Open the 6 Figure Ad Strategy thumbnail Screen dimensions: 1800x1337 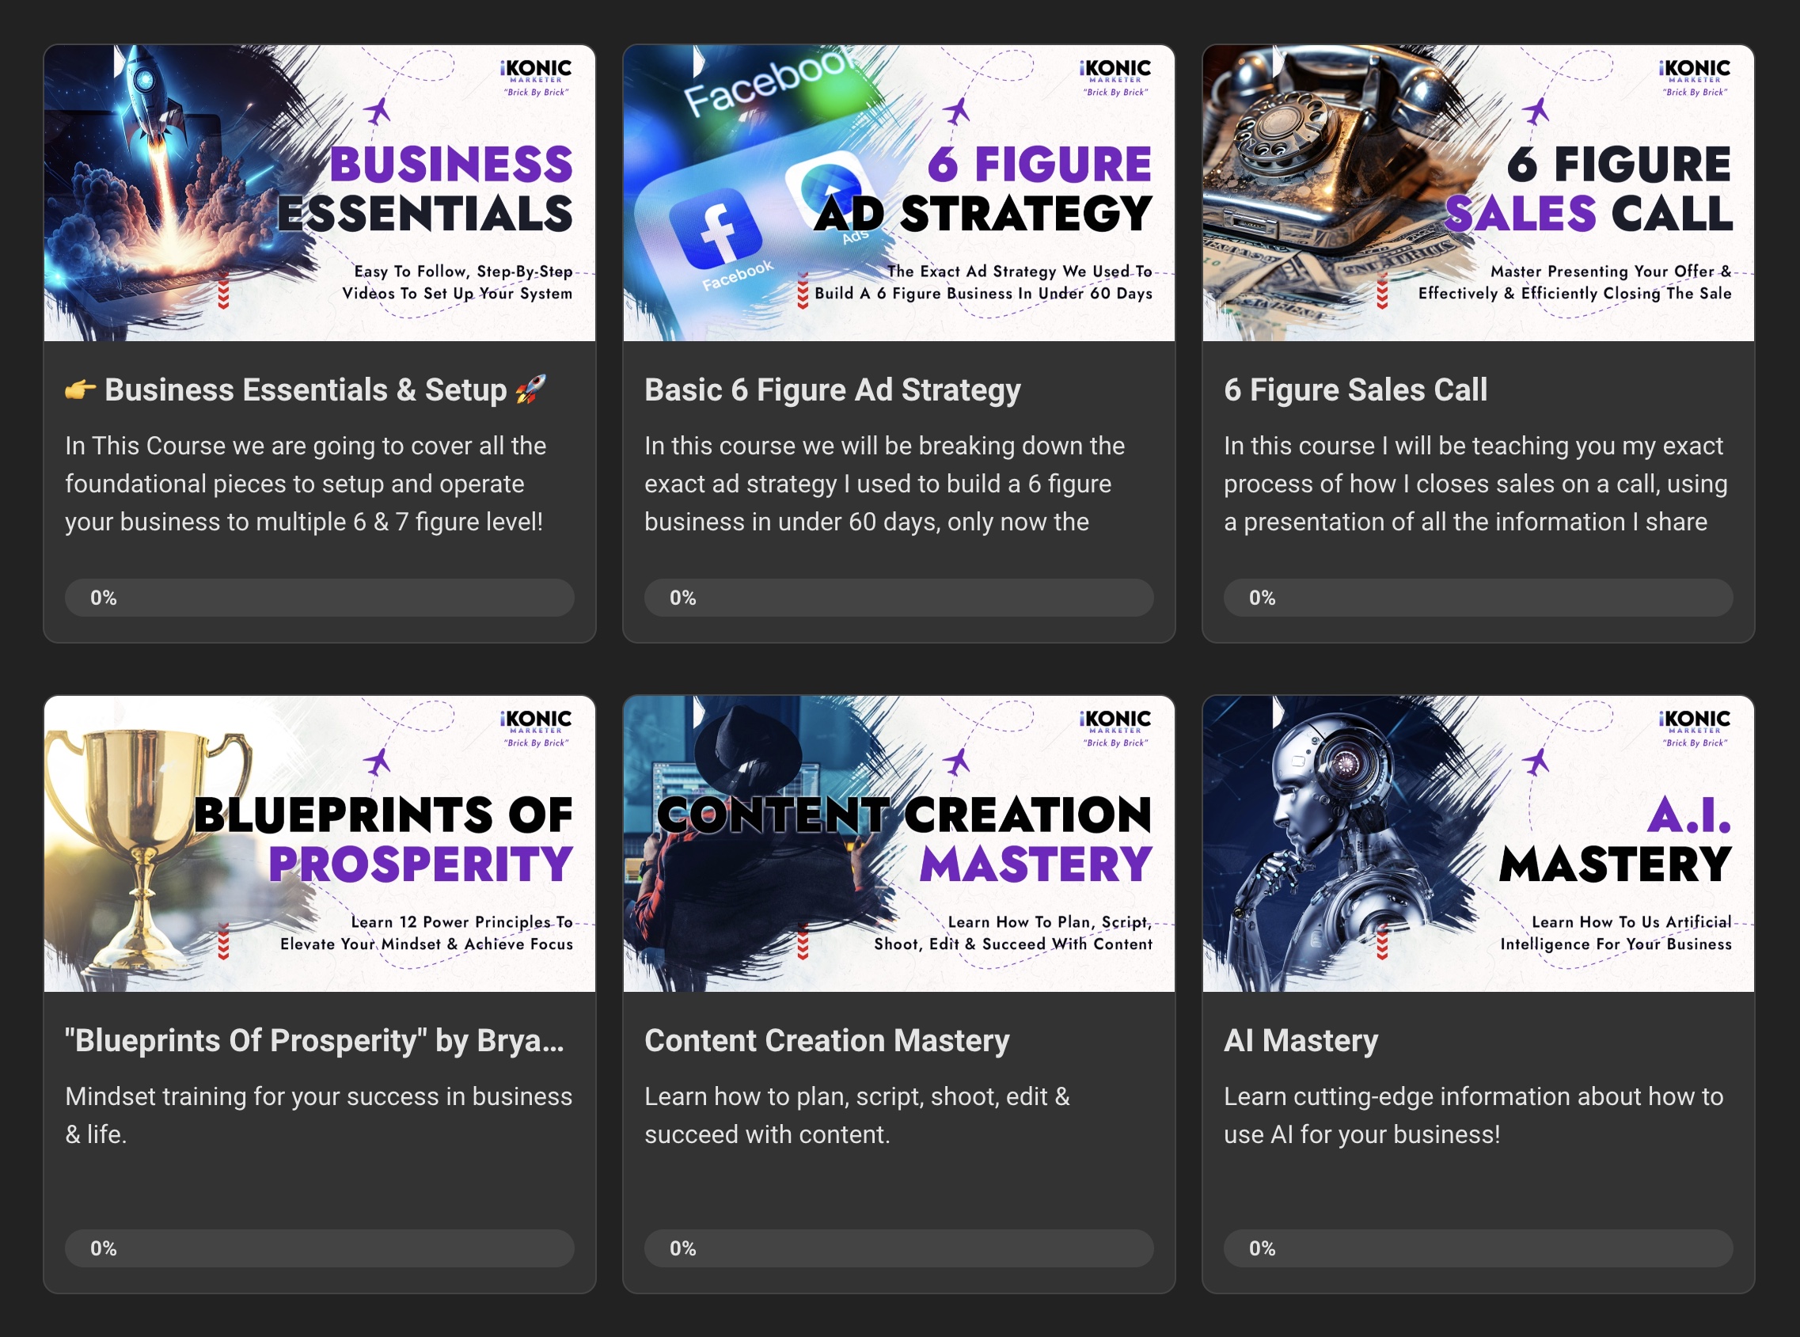click(x=899, y=192)
